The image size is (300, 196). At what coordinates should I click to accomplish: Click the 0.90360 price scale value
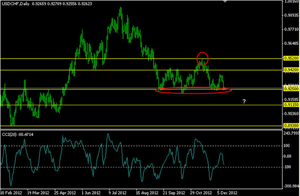click(291, 114)
